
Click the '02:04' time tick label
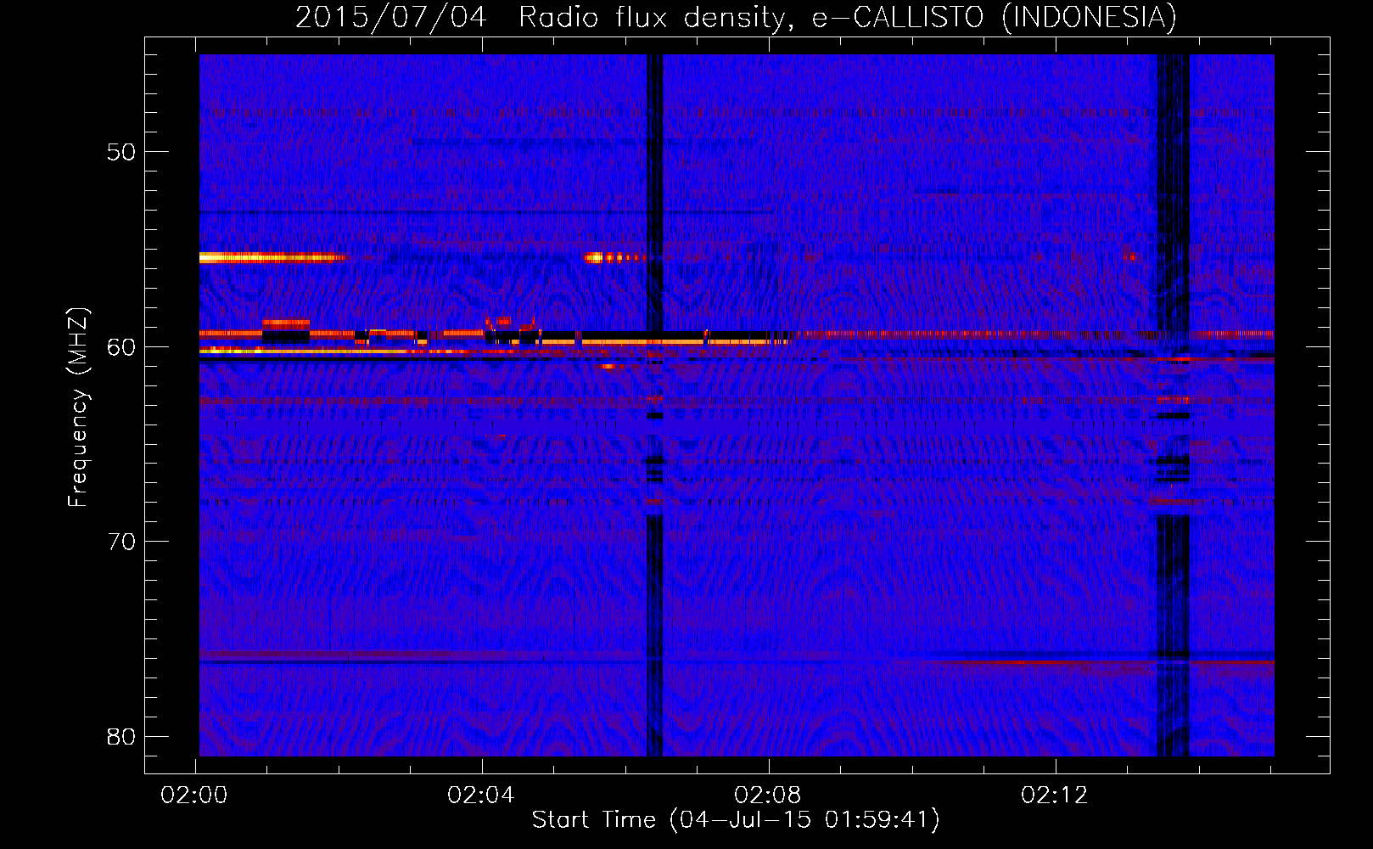click(481, 796)
